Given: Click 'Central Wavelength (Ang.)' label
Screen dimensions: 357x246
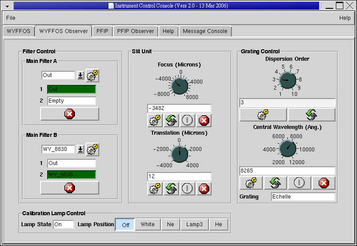Looking at the screenshot, I should pos(287,127).
